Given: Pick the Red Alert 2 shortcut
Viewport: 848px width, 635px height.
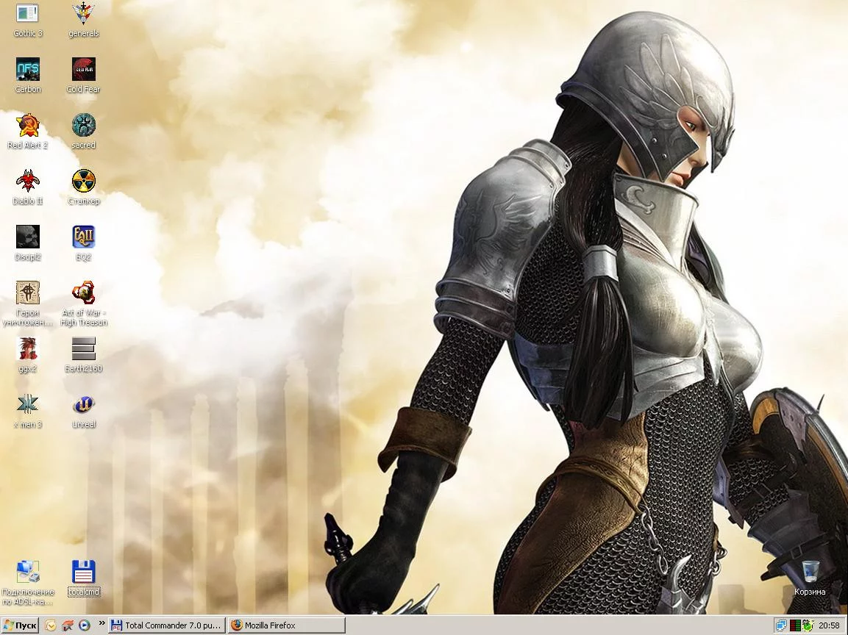Looking at the screenshot, I should (28, 132).
